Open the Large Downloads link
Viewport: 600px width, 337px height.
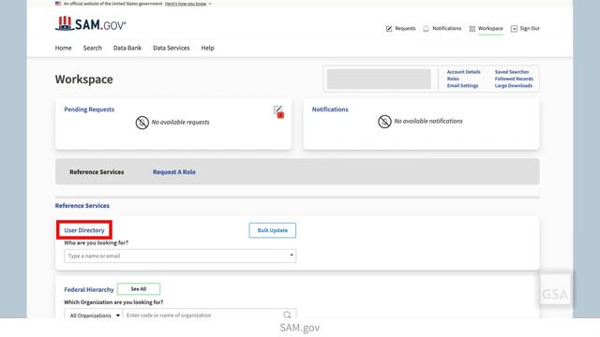click(x=514, y=85)
